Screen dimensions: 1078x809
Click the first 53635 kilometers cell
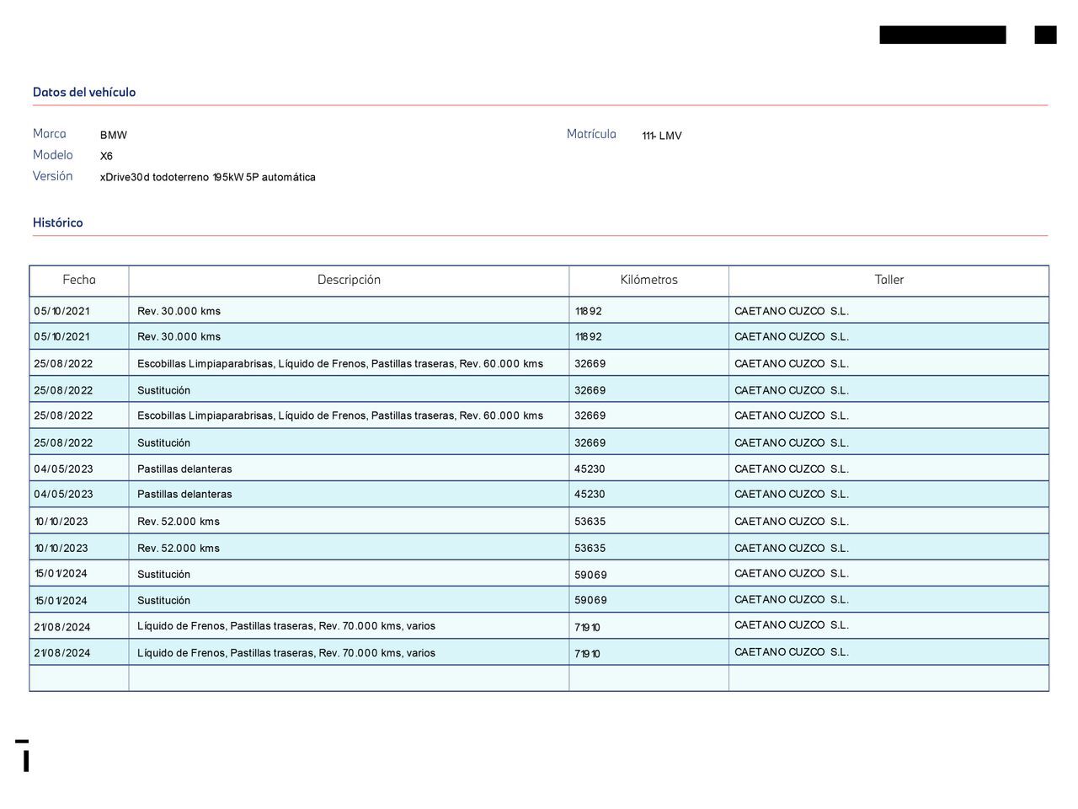click(x=590, y=522)
